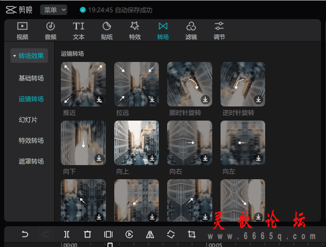Image resolution: width=326 pixels, height=247 pixels.
Task: Open the 音频 (Audio) tab
Action: click(50, 31)
